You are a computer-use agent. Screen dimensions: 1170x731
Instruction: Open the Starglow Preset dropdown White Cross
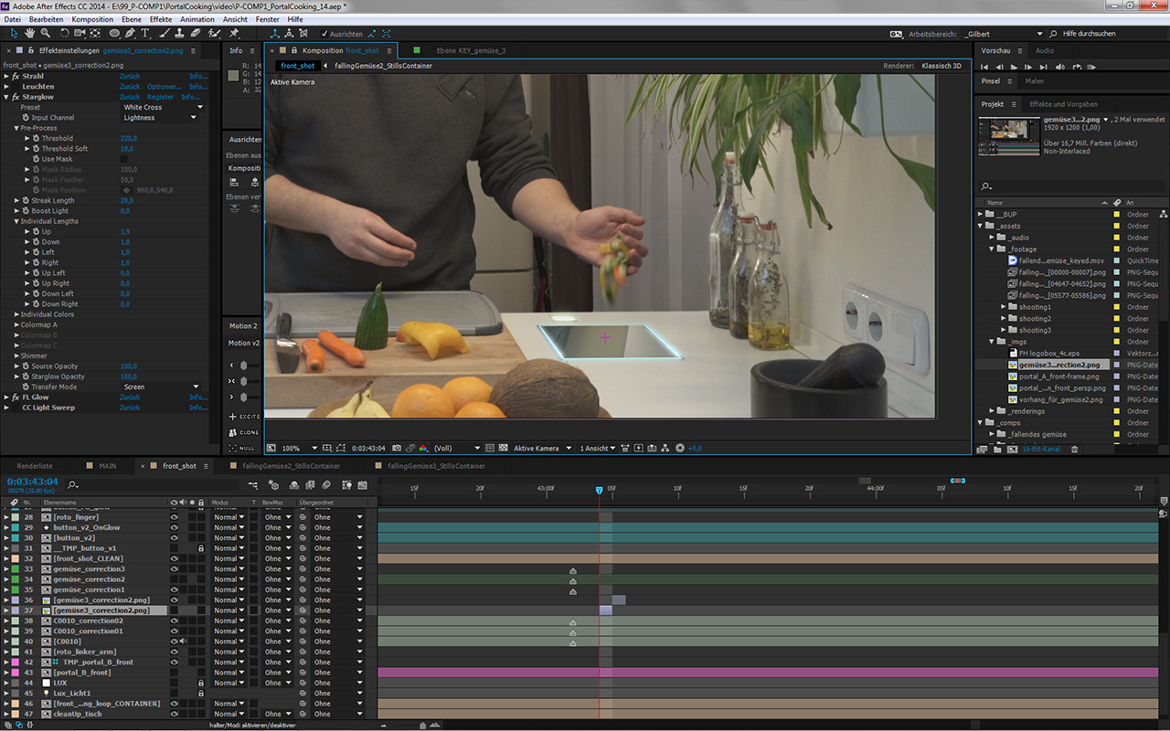coord(162,107)
